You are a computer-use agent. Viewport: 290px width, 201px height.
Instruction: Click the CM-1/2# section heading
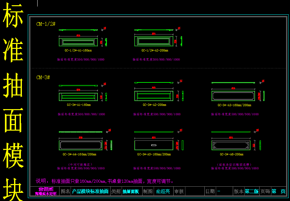click(x=46, y=24)
